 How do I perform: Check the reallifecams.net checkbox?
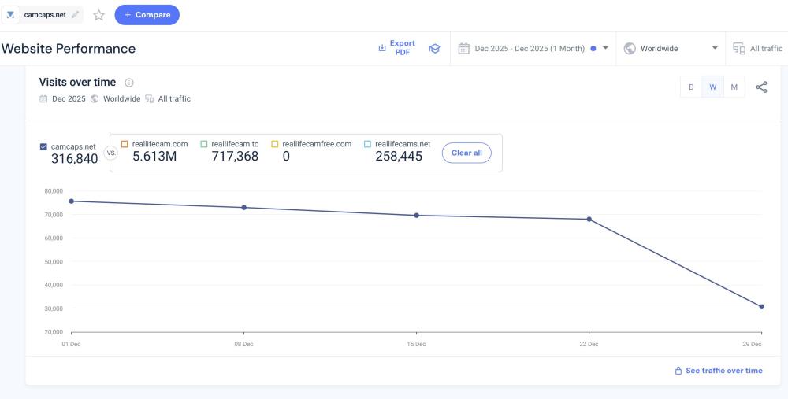click(x=367, y=144)
